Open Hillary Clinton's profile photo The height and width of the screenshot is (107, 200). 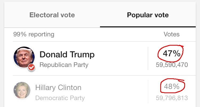(22, 90)
